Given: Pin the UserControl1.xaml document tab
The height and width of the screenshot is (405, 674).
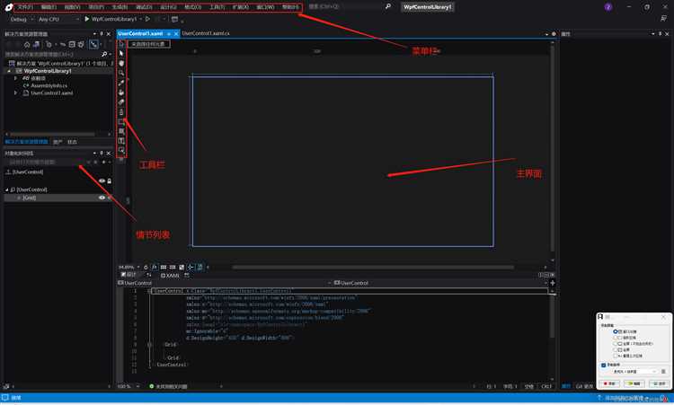Looking at the screenshot, I should 169,33.
